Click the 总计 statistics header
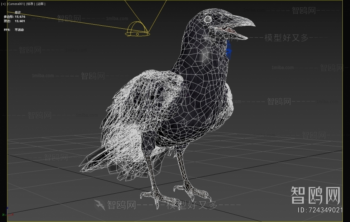350x222 pixels. tap(18, 12)
